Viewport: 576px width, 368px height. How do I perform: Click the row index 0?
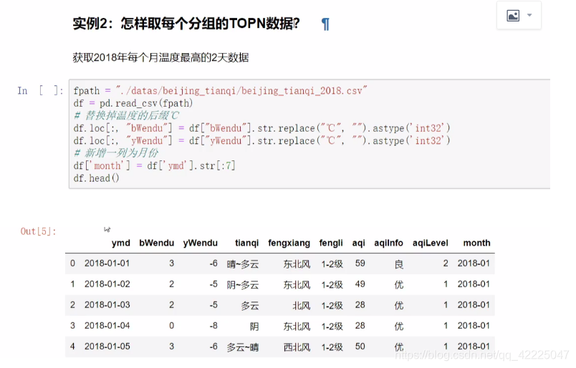click(72, 263)
